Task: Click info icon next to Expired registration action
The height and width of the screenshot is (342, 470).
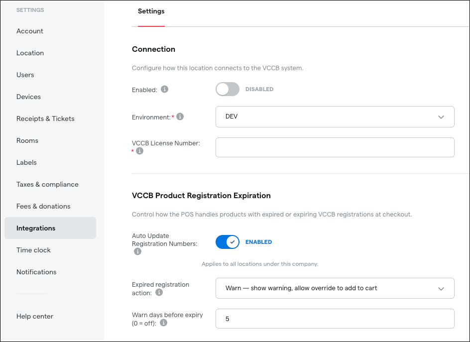Action: [159, 292]
